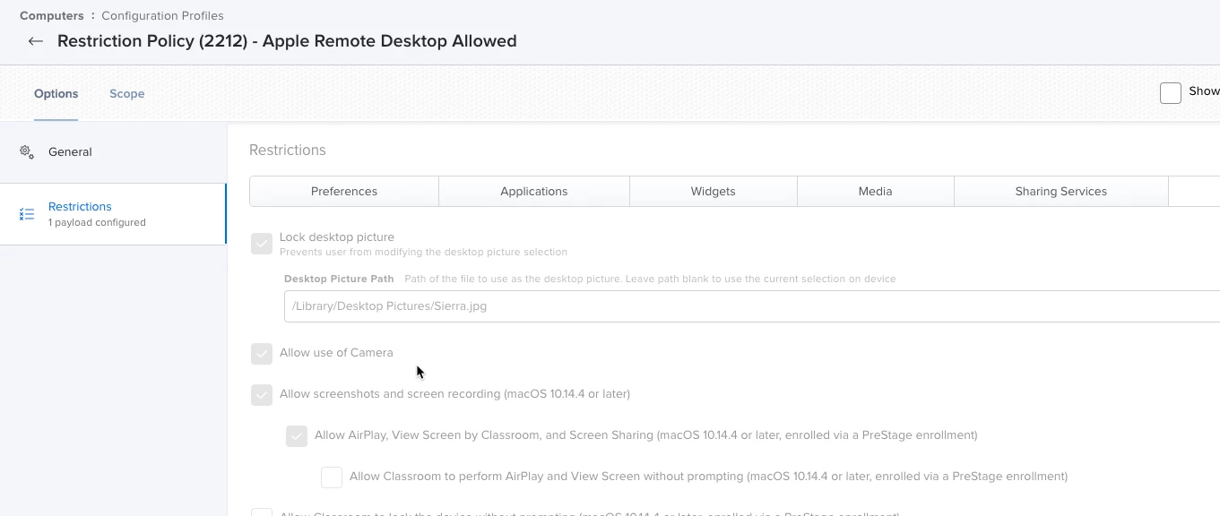Open the Media restrictions tab
The image size is (1220, 516).
tap(876, 191)
